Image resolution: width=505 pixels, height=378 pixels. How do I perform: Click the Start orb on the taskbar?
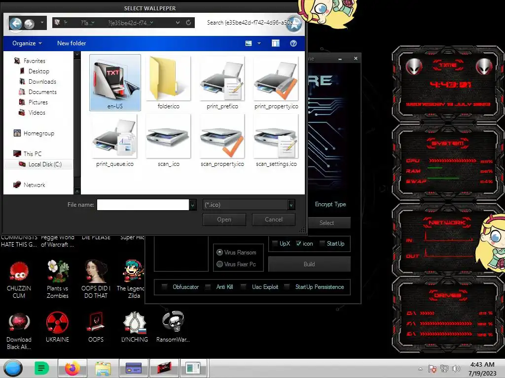point(13,368)
